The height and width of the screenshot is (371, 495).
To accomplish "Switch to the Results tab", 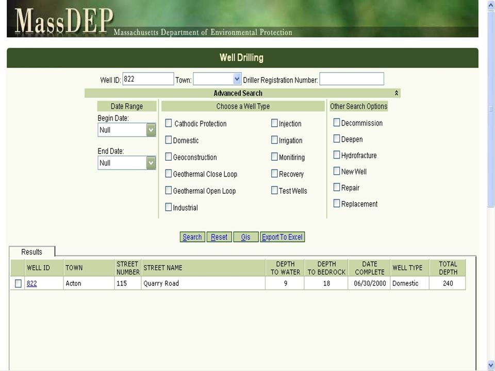I will click(x=31, y=252).
